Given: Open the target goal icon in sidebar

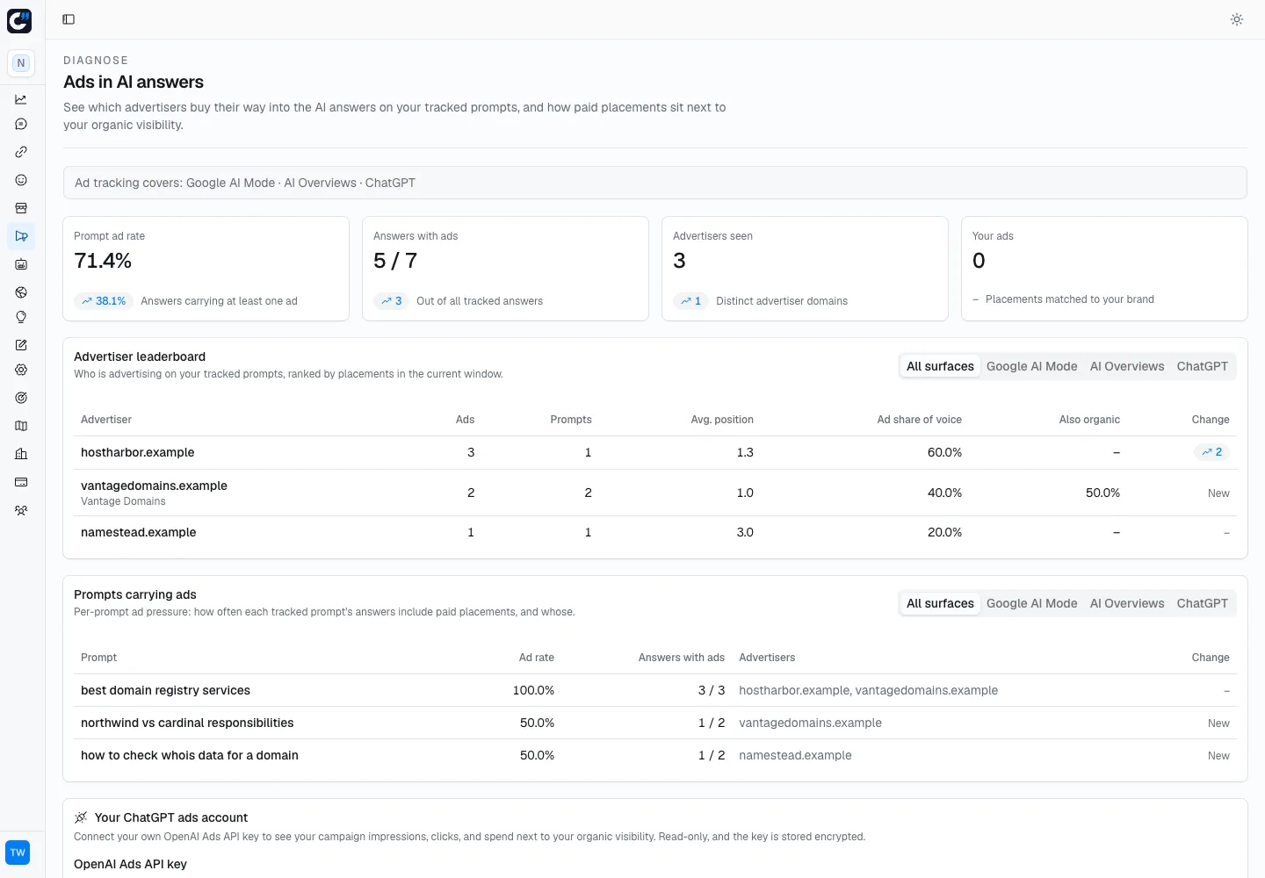Looking at the screenshot, I should pos(21,398).
